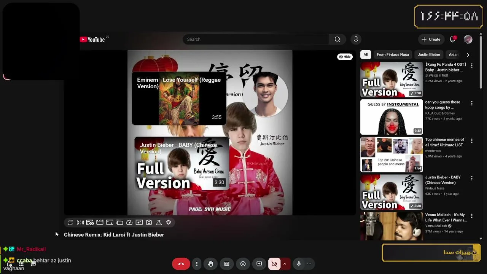Take a video screenshot with camera icon
Viewport: 487px width, 274px height.
[149, 223]
